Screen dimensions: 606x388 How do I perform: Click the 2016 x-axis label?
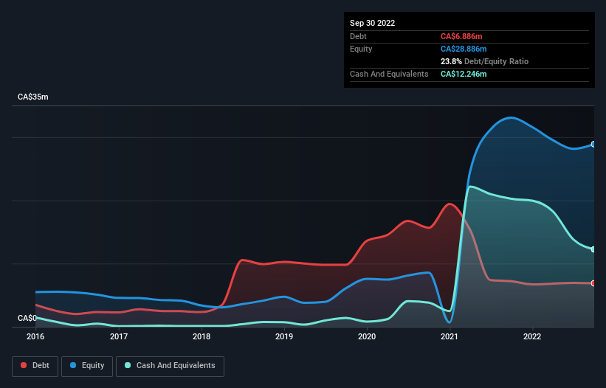35,336
